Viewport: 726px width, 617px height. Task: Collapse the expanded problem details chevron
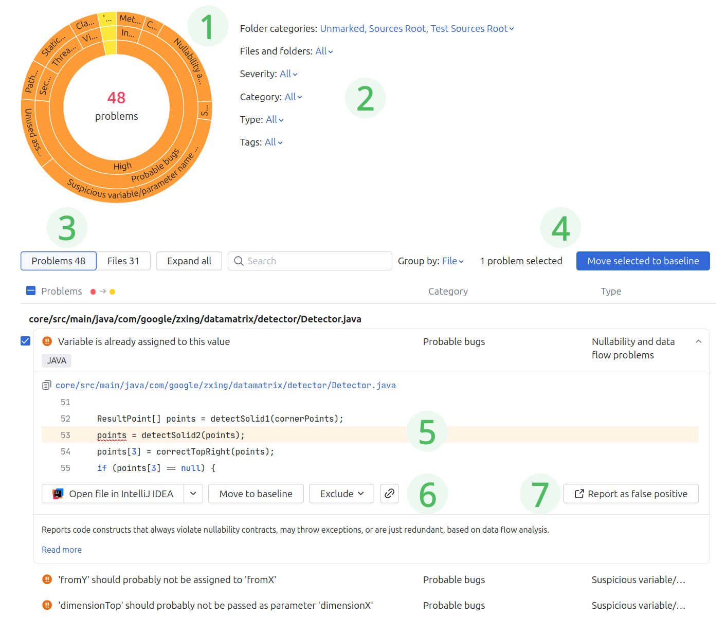pos(698,342)
